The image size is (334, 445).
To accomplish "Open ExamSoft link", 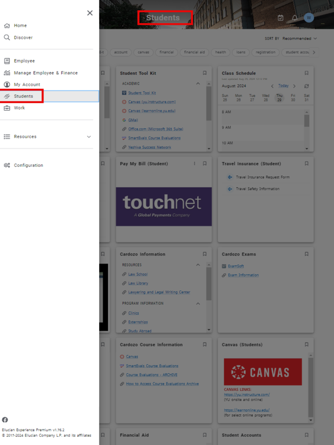I will pyautogui.click(x=236, y=266).
